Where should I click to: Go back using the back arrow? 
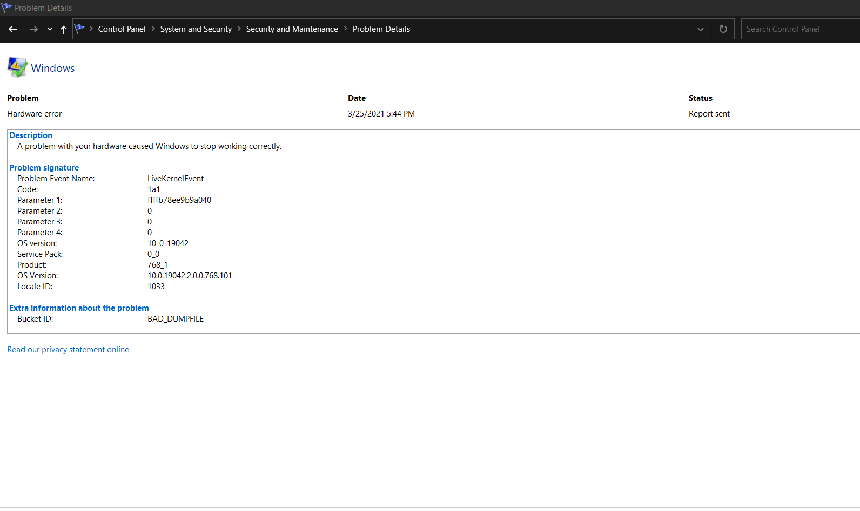[13, 29]
